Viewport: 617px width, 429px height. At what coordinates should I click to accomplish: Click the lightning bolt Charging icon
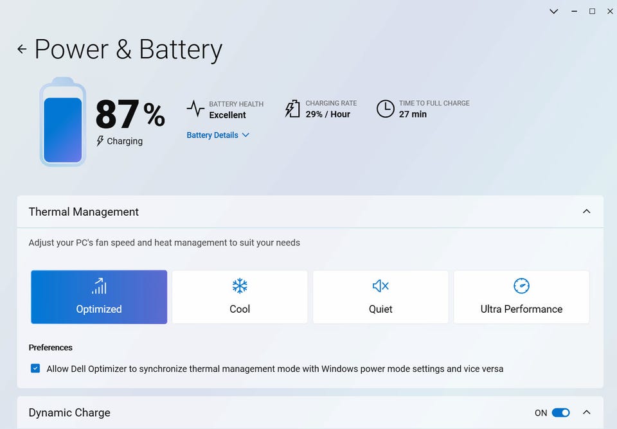[100, 141]
